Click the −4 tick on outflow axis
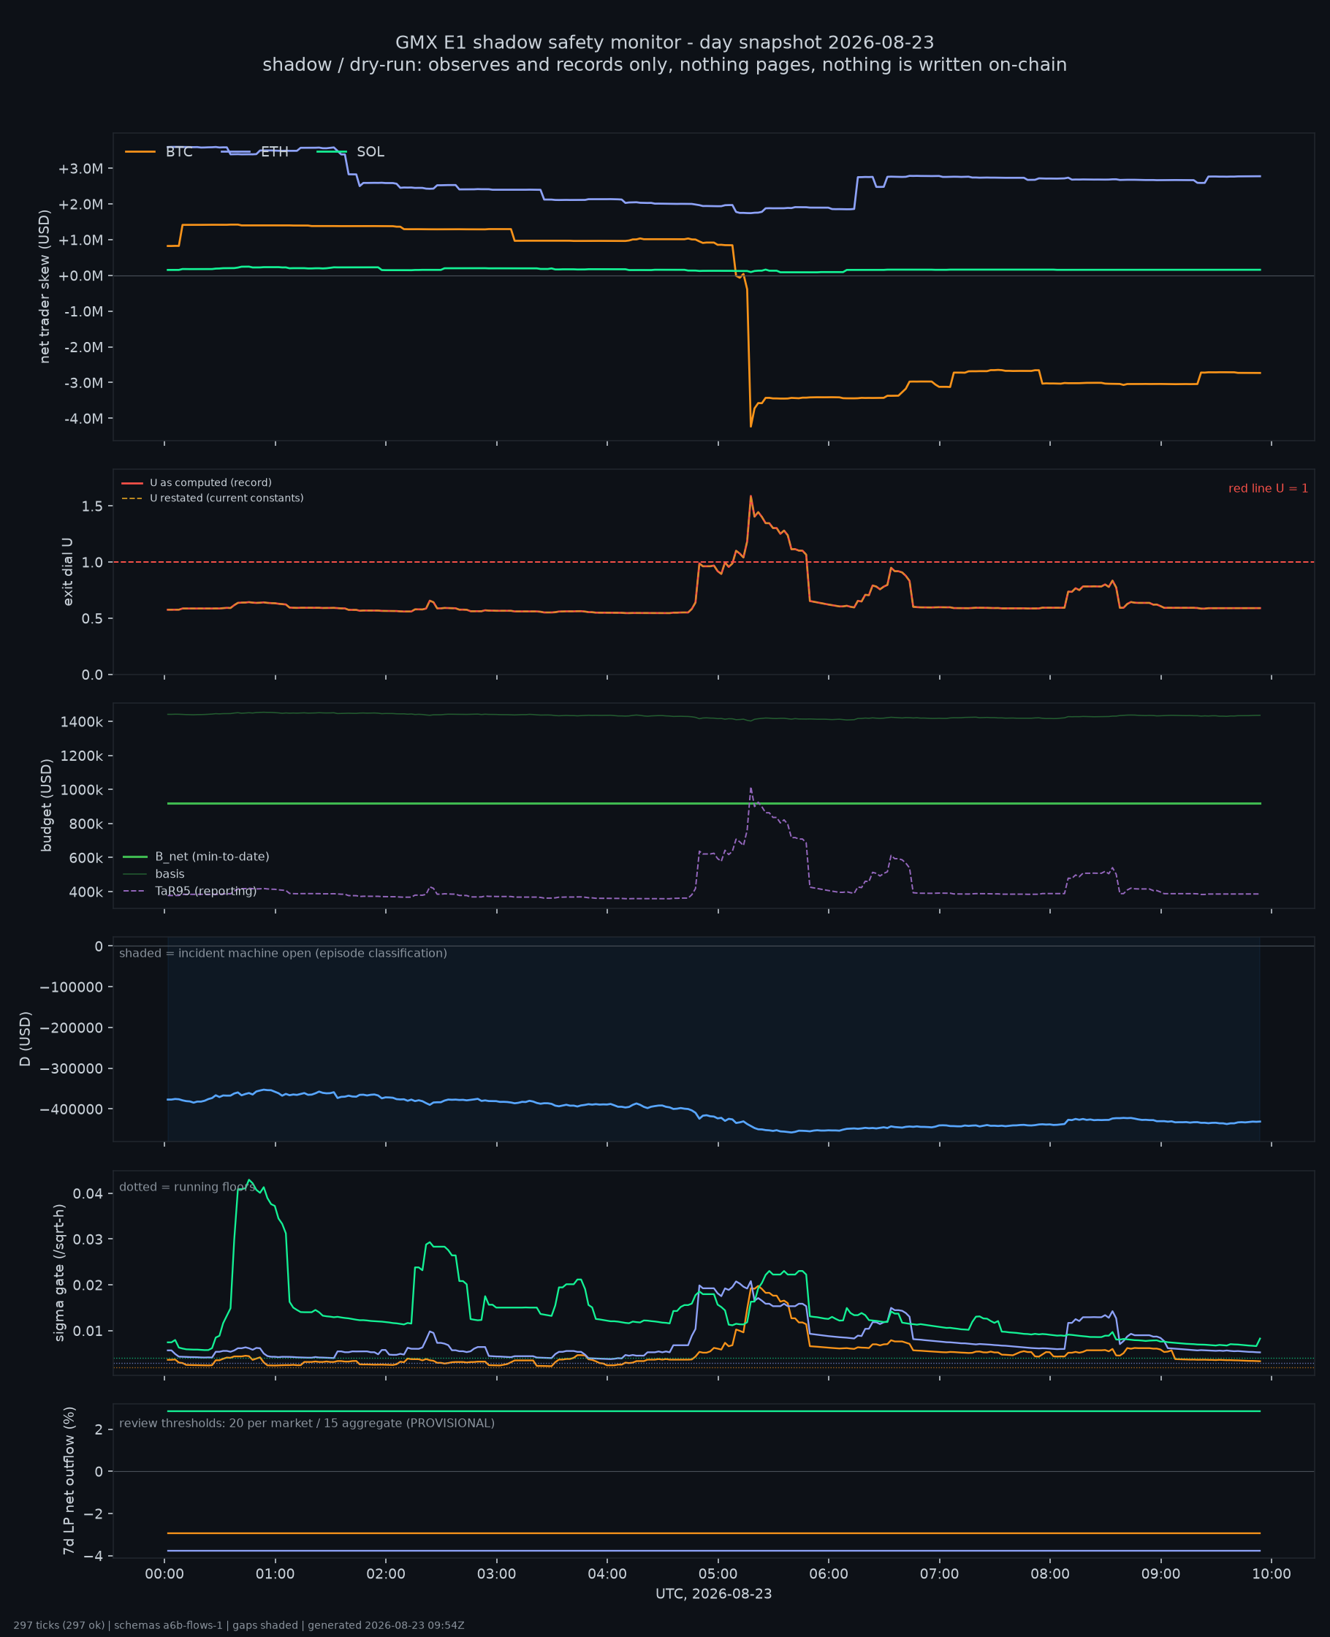 (x=94, y=1556)
